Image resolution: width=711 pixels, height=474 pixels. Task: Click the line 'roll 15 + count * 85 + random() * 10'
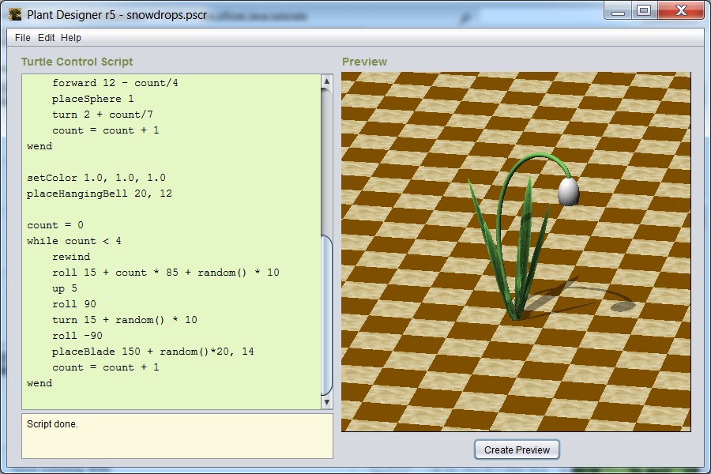(x=166, y=273)
